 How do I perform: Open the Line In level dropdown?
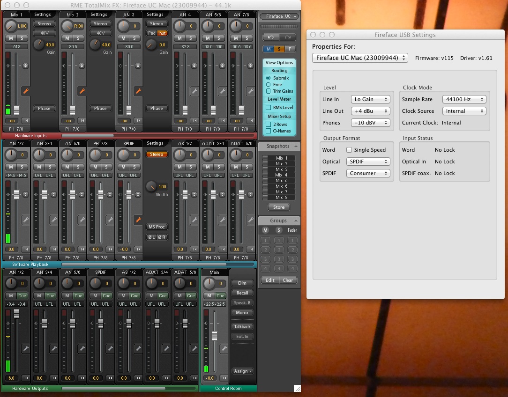coord(370,99)
